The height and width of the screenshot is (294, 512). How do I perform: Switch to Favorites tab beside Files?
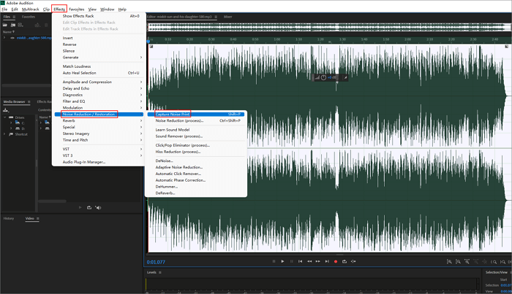(29, 17)
